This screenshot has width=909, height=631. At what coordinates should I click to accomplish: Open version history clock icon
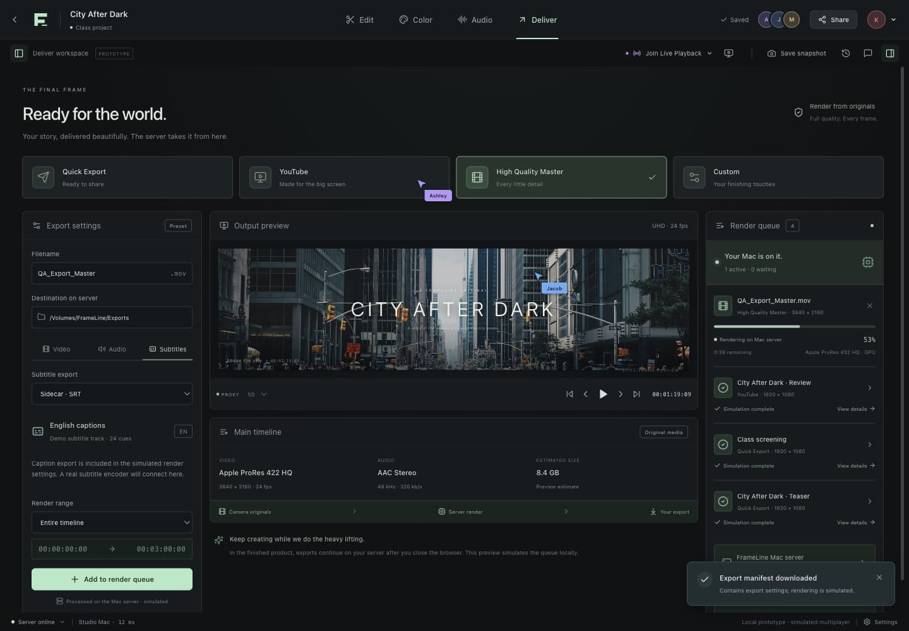click(846, 54)
